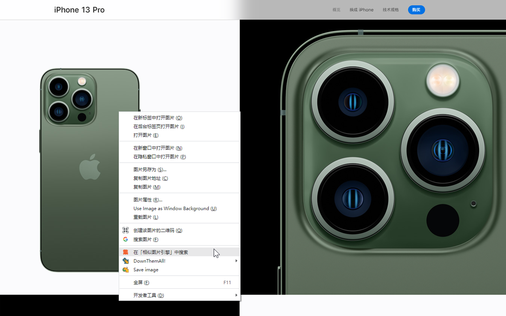This screenshot has height=316, width=506.
Task: Click the green iPhone back image
Action: click(x=90, y=170)
